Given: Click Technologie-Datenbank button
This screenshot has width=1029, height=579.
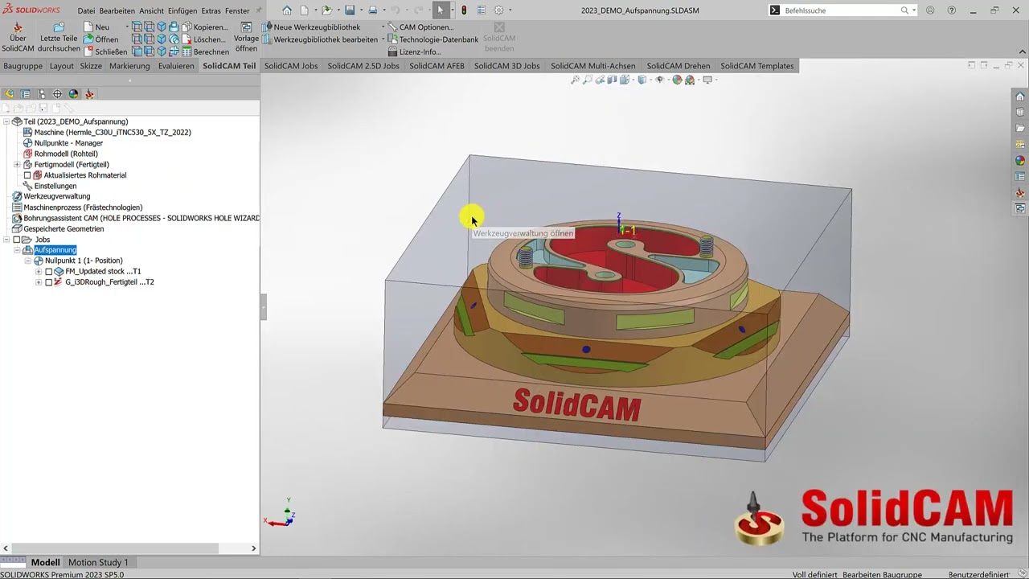Looking at the screenshot, I should tap(433, 39).
